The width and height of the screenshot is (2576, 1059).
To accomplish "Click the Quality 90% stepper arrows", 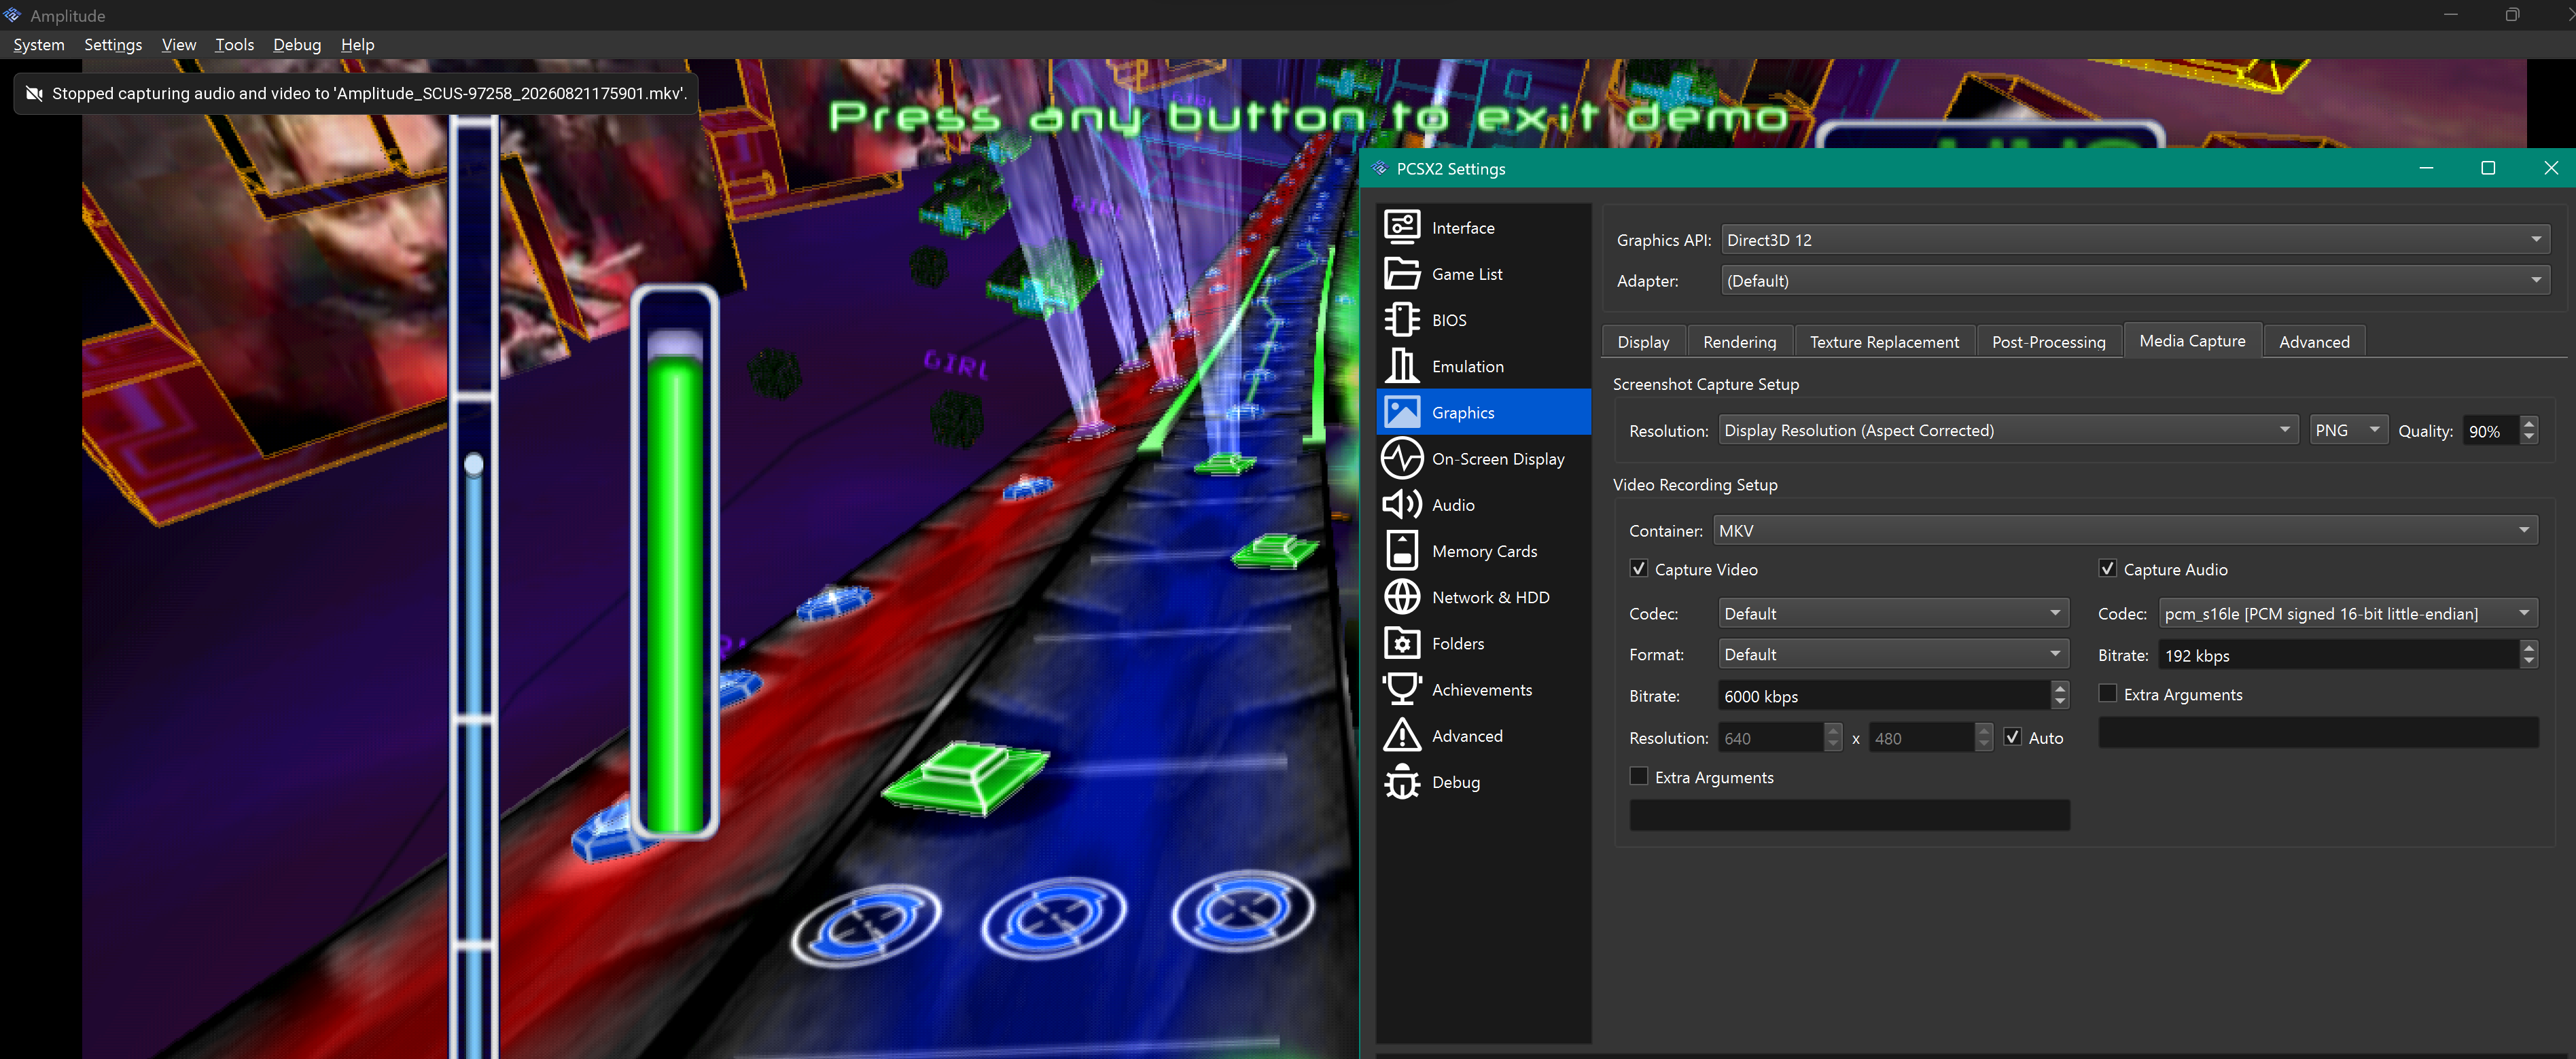I will (2529, 430).
